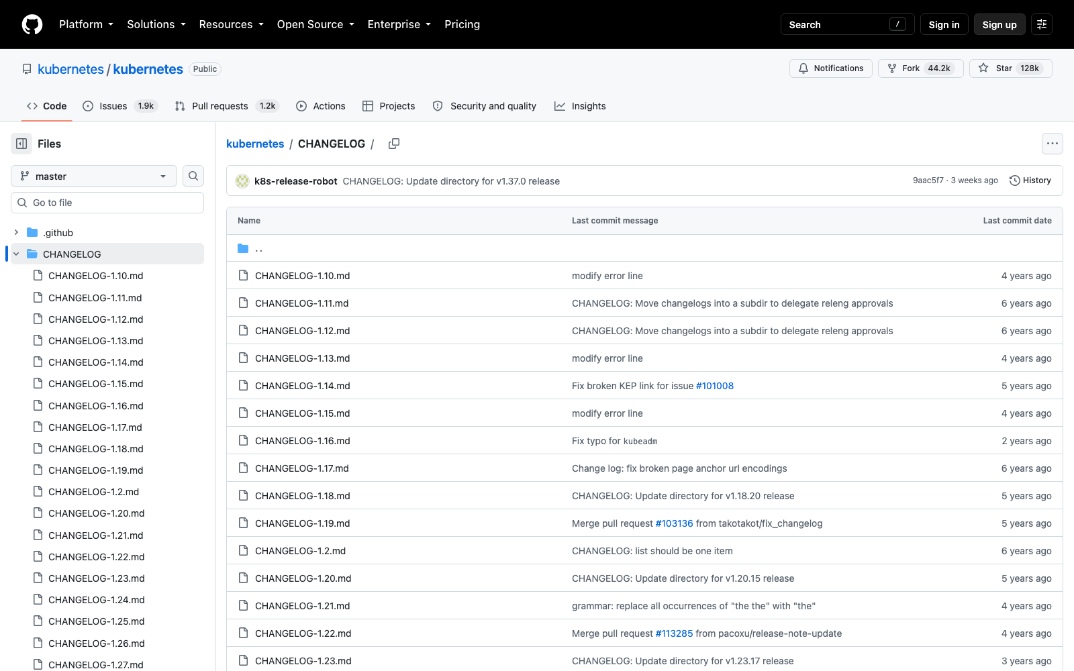This screenshot has width=1074, height=671.
Task: Go to the GitHub homepage logo
Action: 32,24
